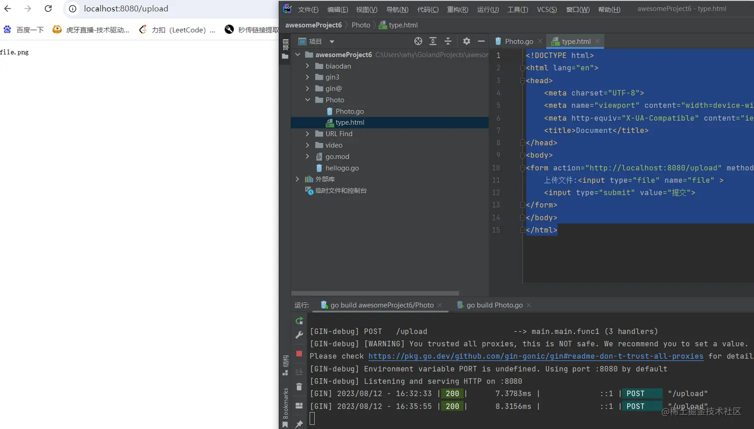Click the GoLand application logo
754x429 pixels.
coord(287,8)
